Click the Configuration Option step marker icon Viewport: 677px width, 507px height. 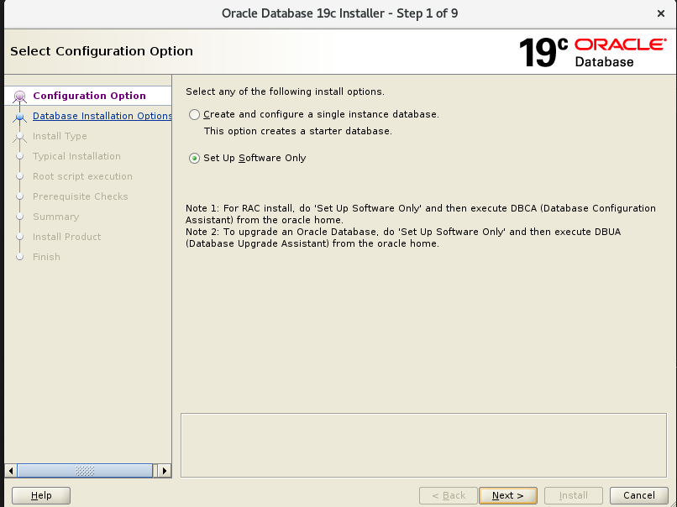[19, 97]
